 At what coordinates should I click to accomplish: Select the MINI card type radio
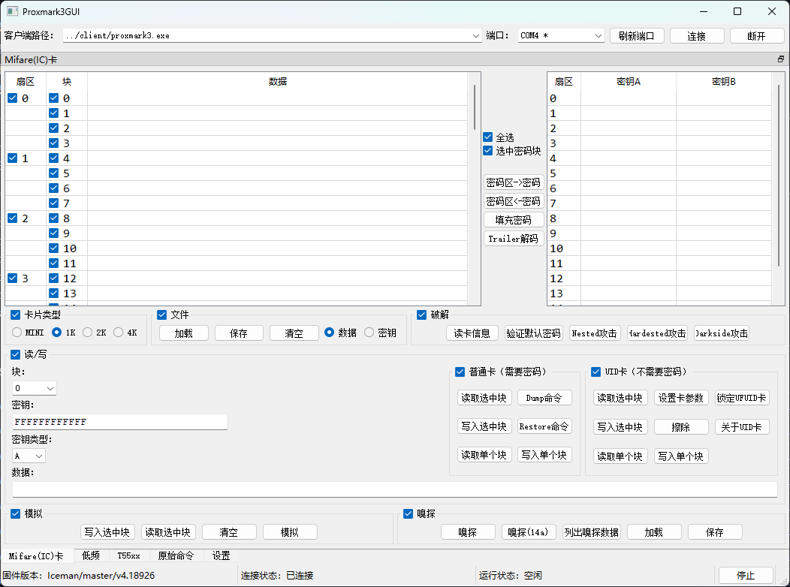click(x=17, y=333)
